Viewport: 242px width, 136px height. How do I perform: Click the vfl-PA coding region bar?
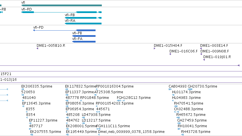pos(84,42)
